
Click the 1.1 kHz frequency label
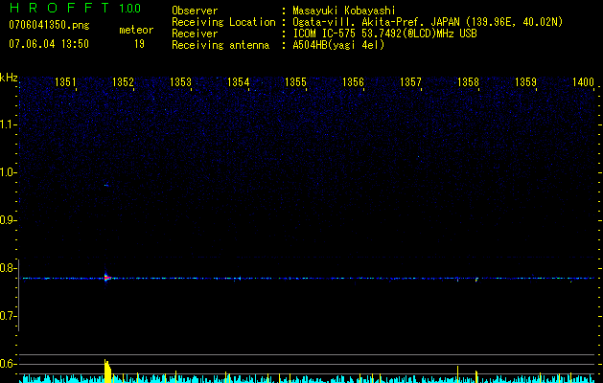click(x=8, y=124)
